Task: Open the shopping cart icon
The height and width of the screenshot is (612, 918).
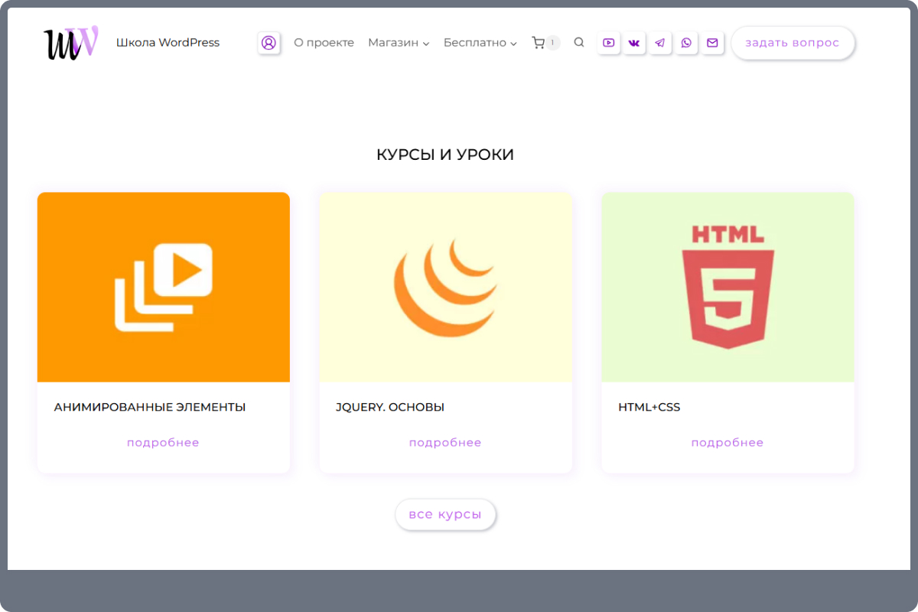Action: (x=538, y=43)
